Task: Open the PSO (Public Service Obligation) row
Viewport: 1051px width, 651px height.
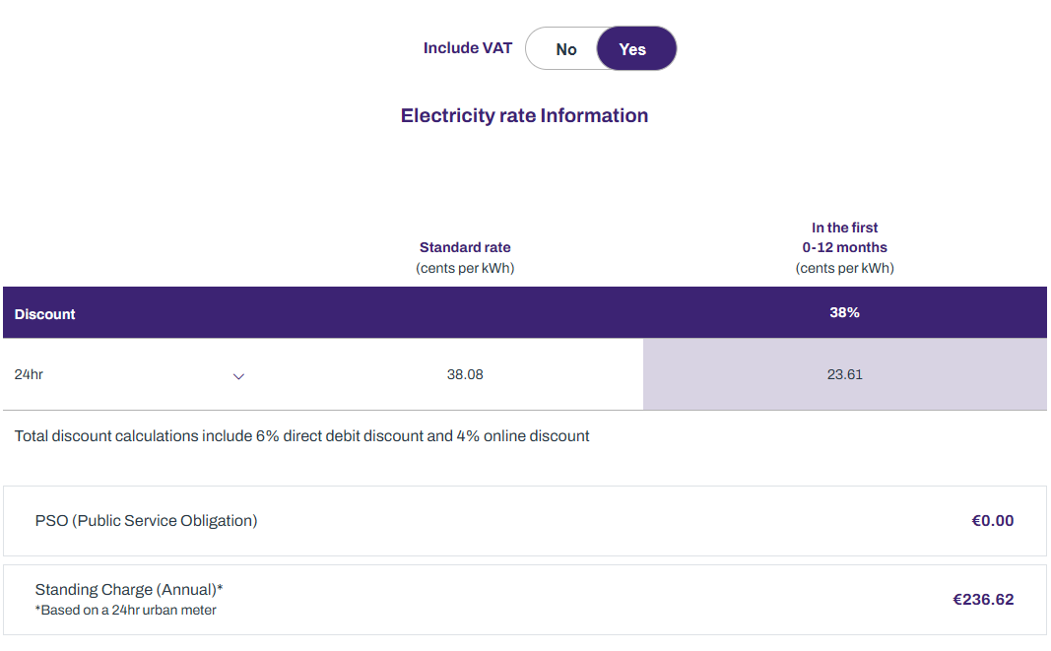Action: (x=147, y=521)
